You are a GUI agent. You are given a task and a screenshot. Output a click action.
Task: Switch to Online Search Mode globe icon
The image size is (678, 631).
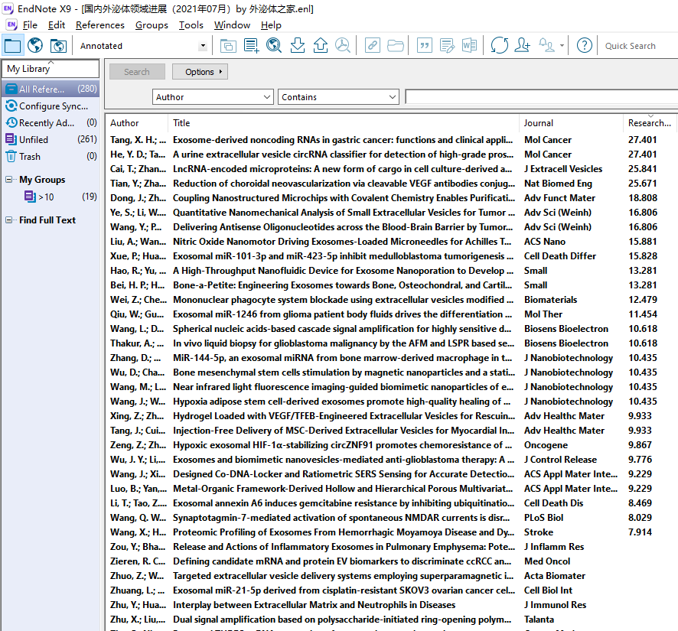[35, 45]
